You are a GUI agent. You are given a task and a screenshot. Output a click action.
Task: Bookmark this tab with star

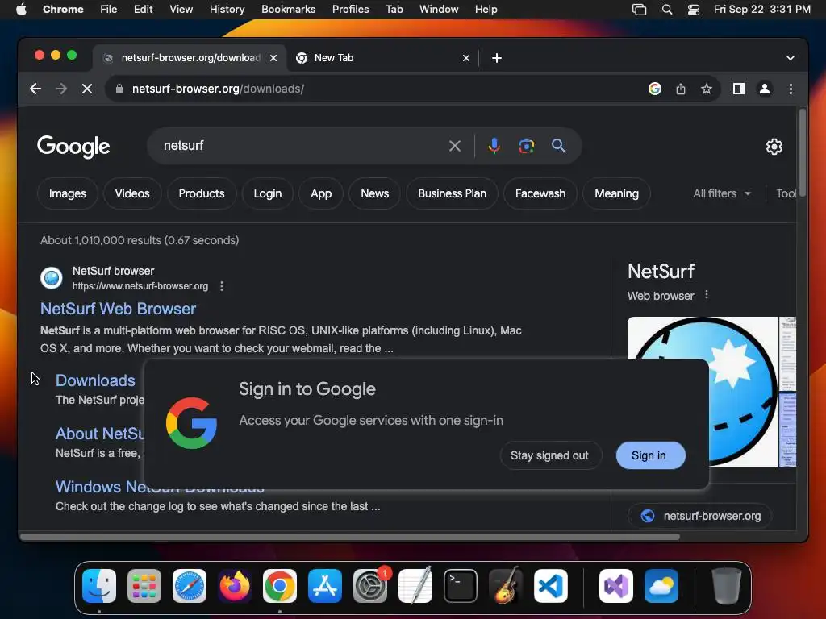(x=707, y=89)
